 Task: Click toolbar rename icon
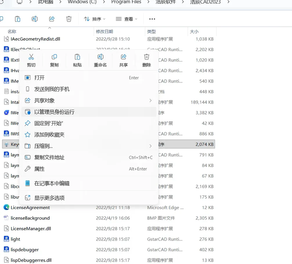pos(35,19)
